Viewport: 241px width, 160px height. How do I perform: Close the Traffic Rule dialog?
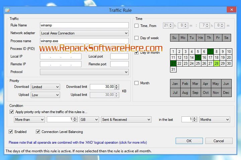click(232, 10)
